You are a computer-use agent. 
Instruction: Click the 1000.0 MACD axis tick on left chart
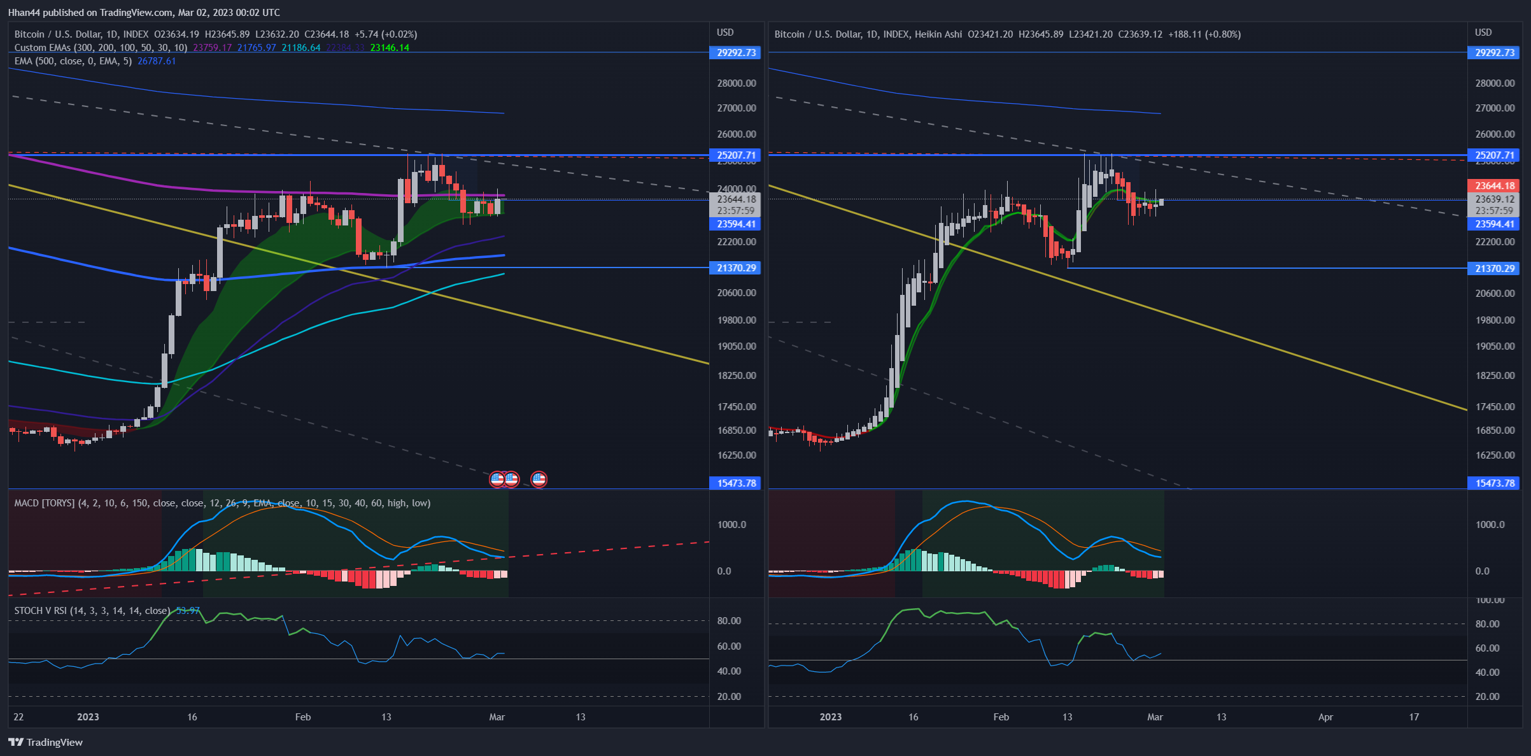coord(731,525)
